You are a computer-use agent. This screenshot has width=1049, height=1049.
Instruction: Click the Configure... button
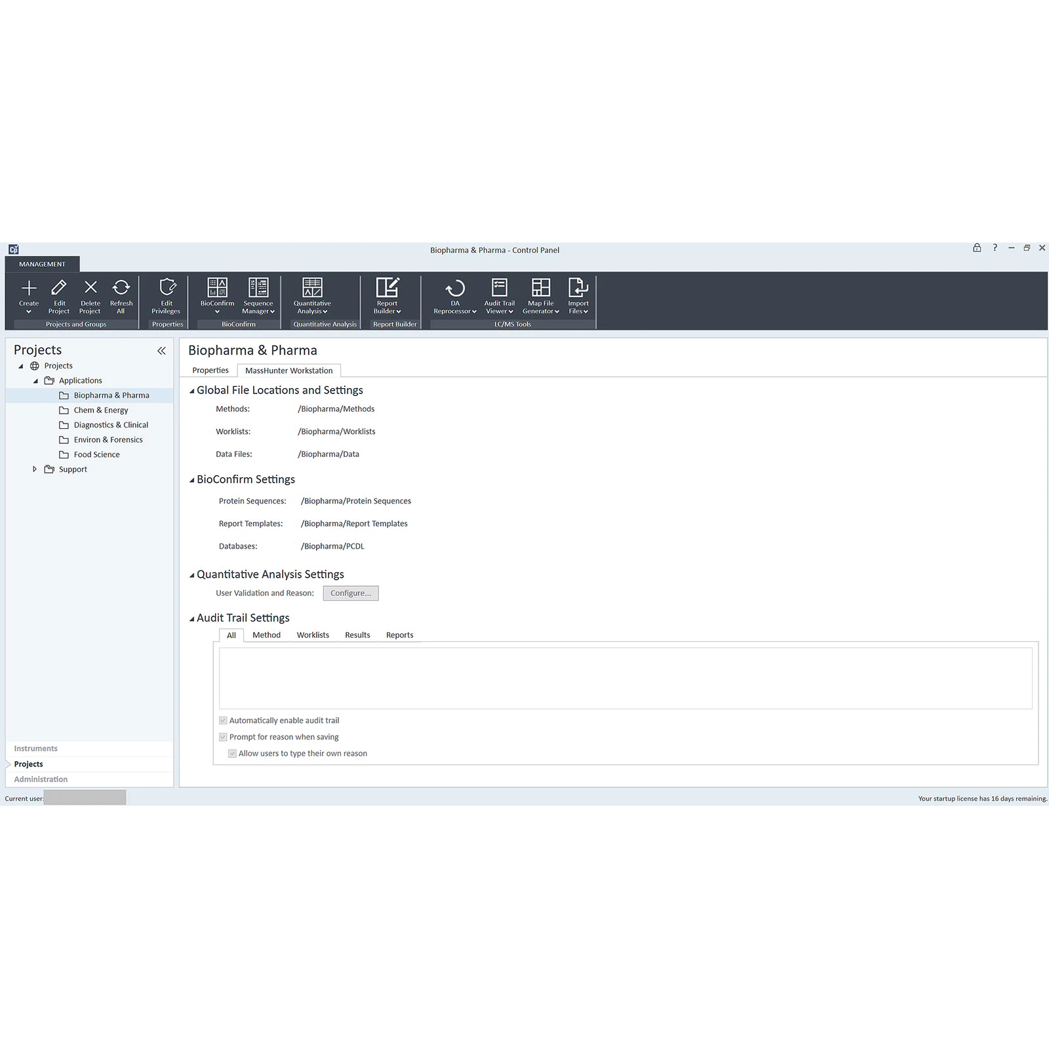click(x=351, y=593)
